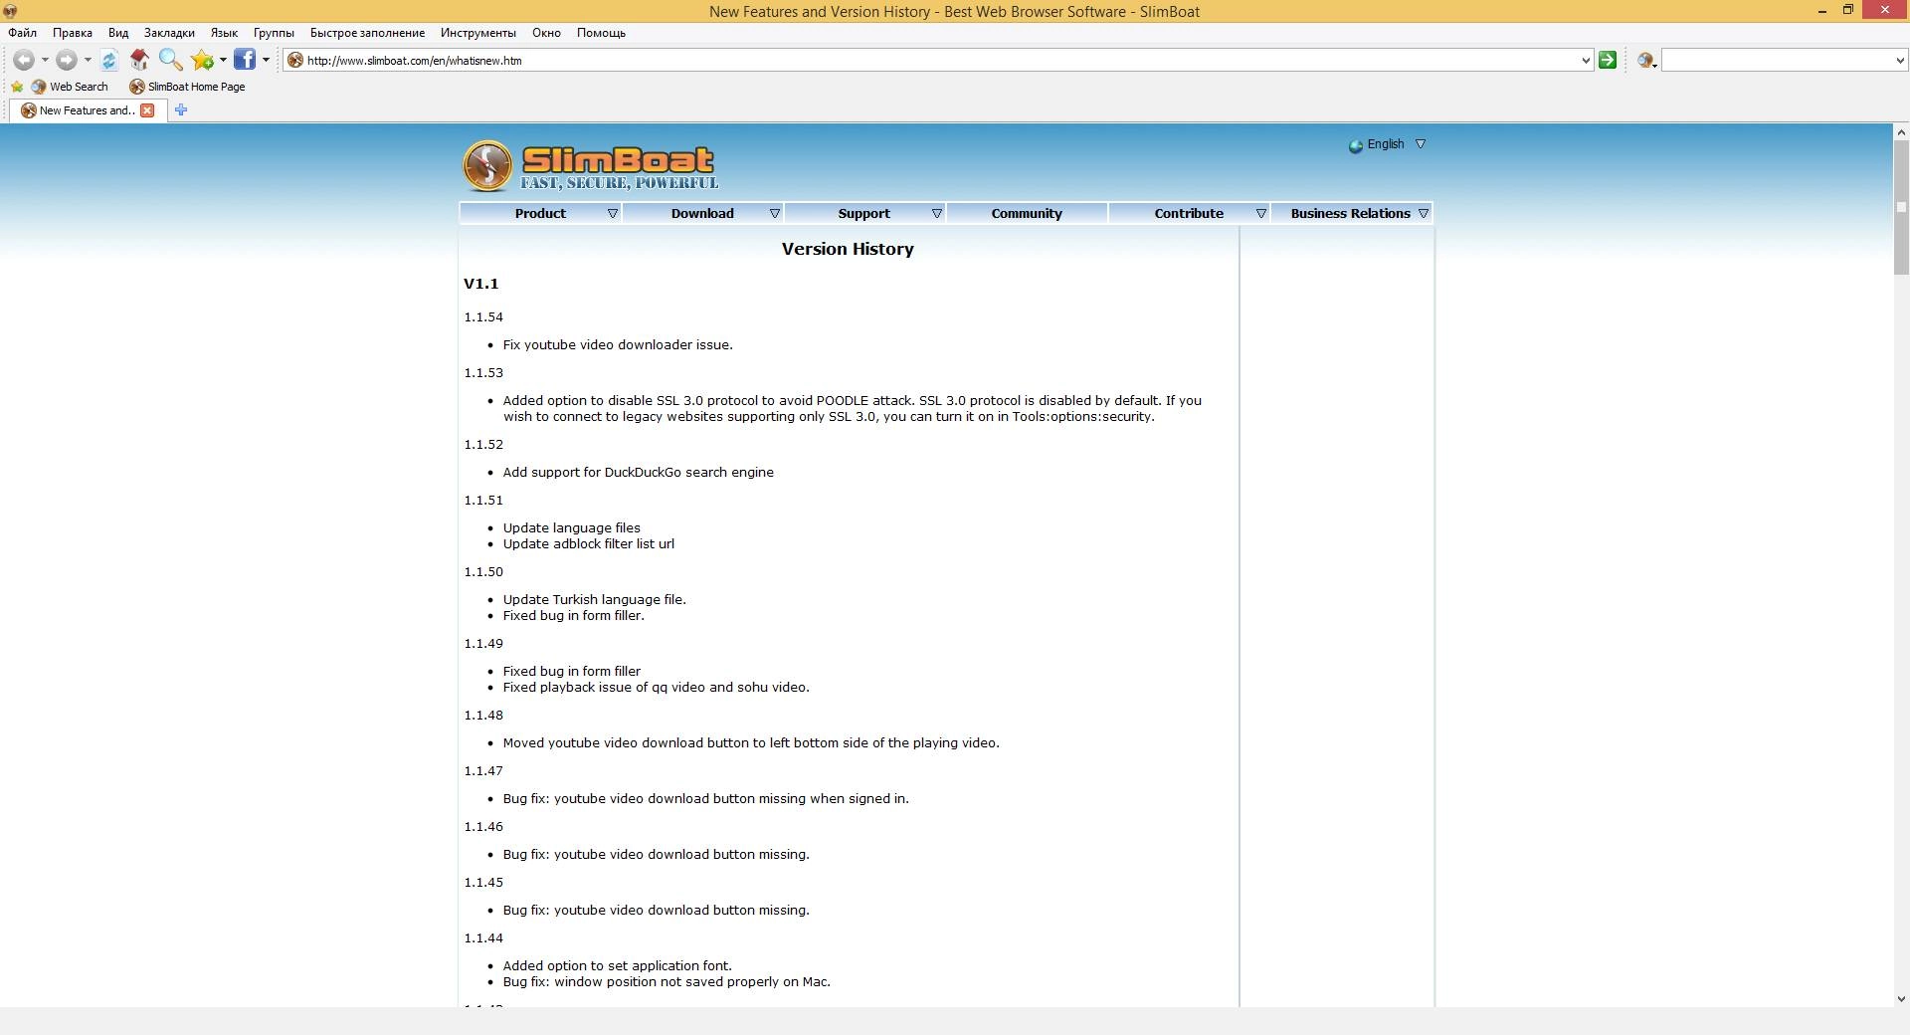This screenshot has width=1910, height=1035.
Task: Open the Файл menu
Action: [23, 33]
